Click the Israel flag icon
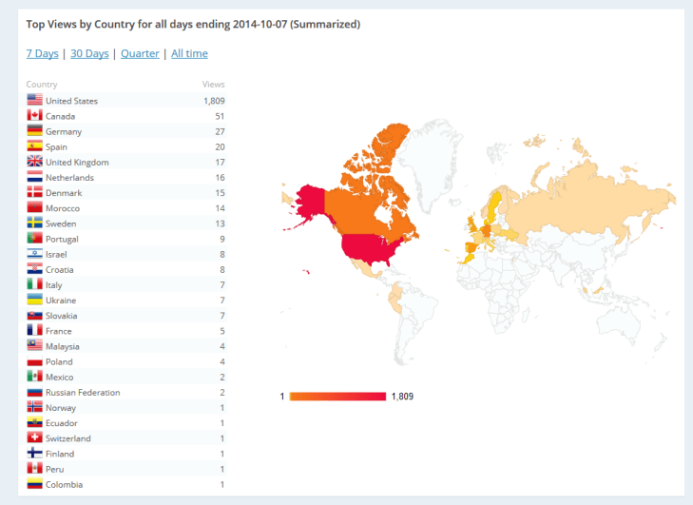The height and width of the screenshot is (505, 693). (34, 254)
